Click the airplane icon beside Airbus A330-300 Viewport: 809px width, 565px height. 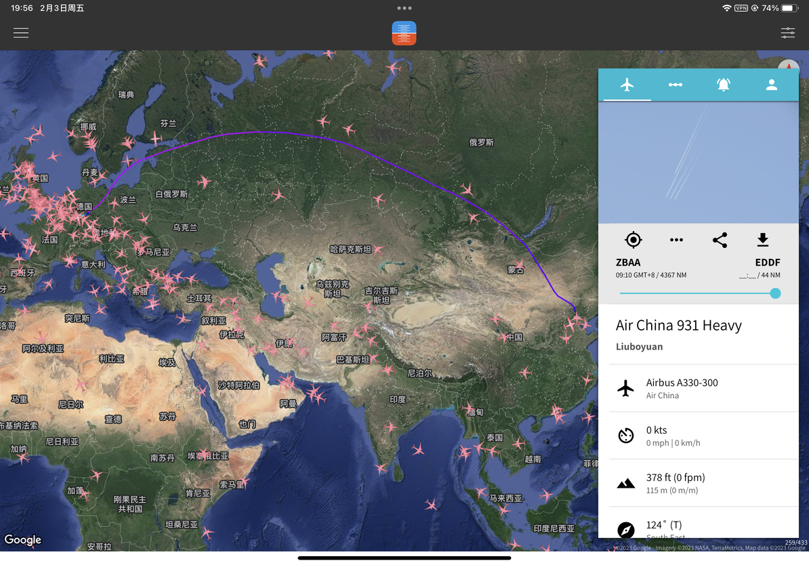pyautogui.click(x=626, y=388)
